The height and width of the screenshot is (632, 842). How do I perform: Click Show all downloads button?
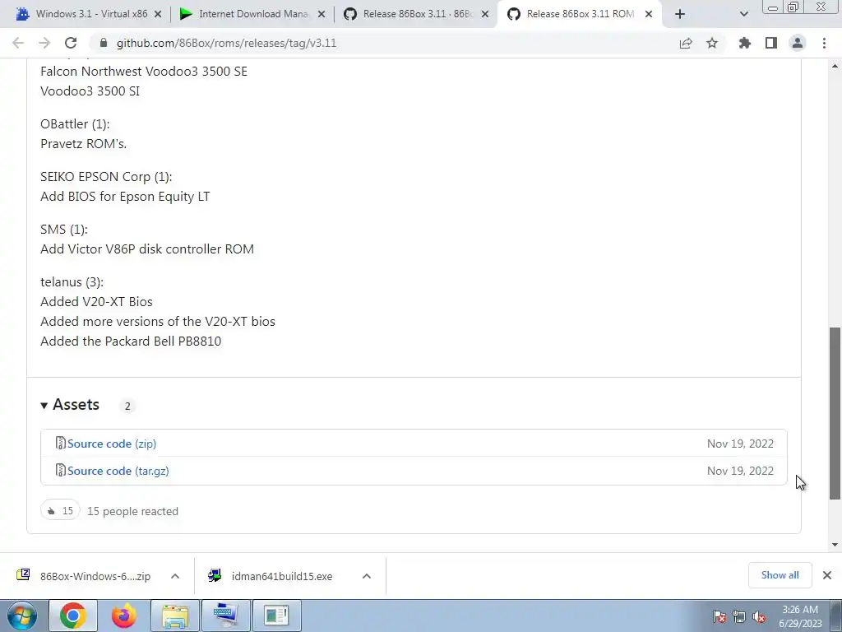780,575
